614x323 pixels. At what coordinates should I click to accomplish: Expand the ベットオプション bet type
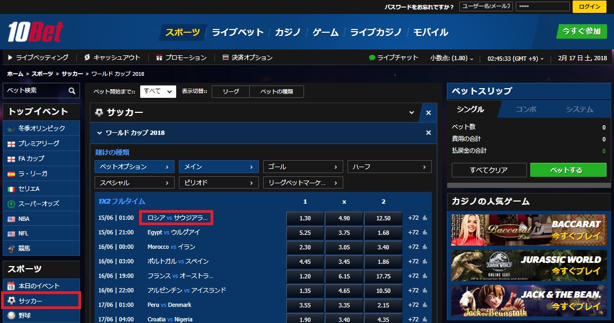click(134, 167)
